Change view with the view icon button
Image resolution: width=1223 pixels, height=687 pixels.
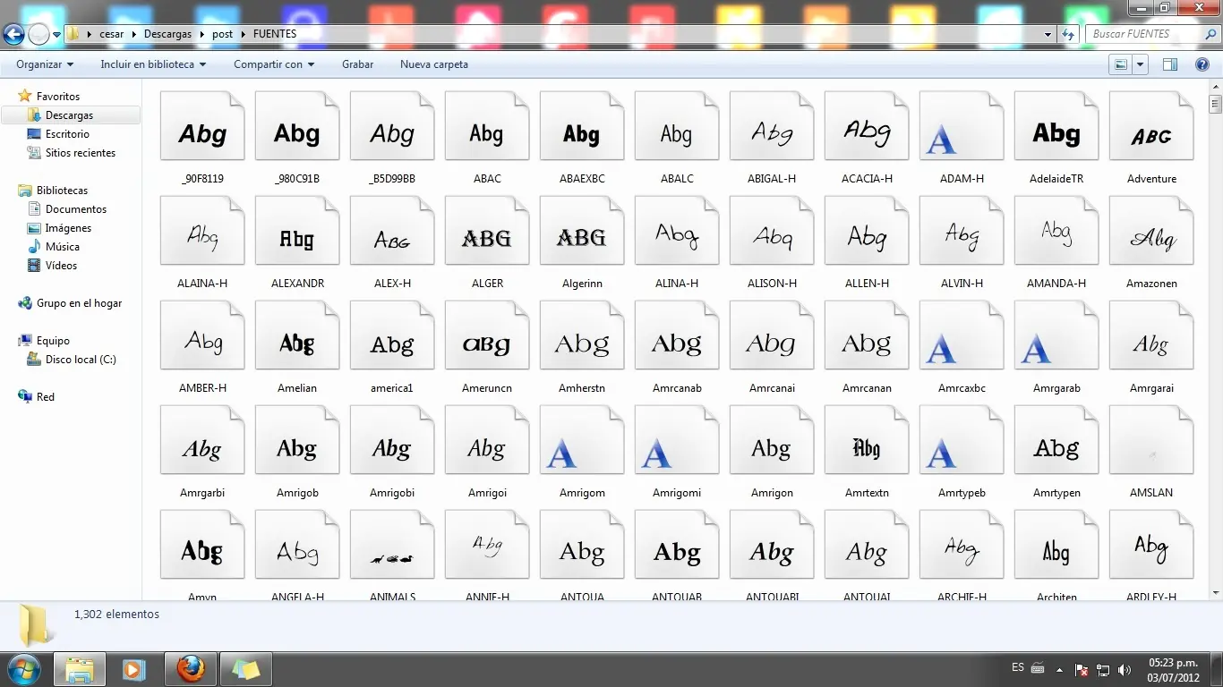(x=1120, y=64)
